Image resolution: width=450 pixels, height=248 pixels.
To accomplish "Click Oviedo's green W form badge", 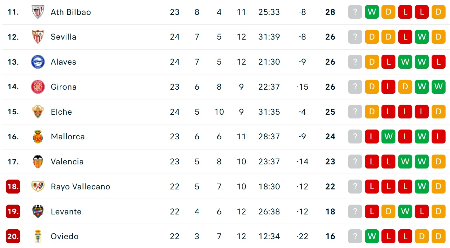I will [x=372, y=236].
